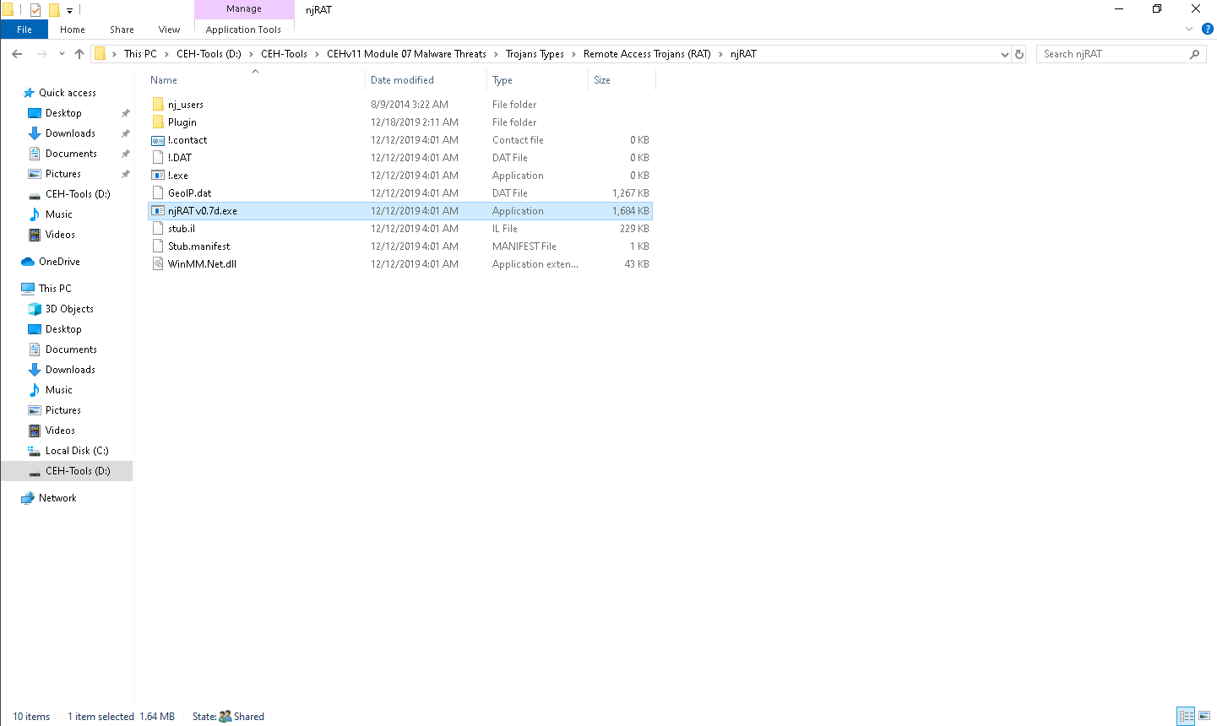Open the chevron after Trojans Types breadcrumb

573,54
